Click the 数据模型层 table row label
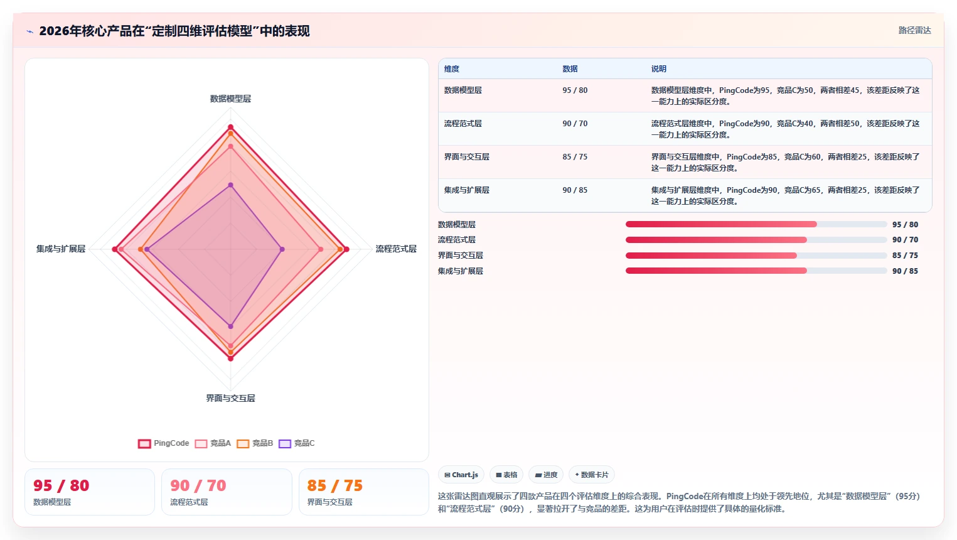The width and height of the screenshot is (957, 540). (x=463, y=90)
